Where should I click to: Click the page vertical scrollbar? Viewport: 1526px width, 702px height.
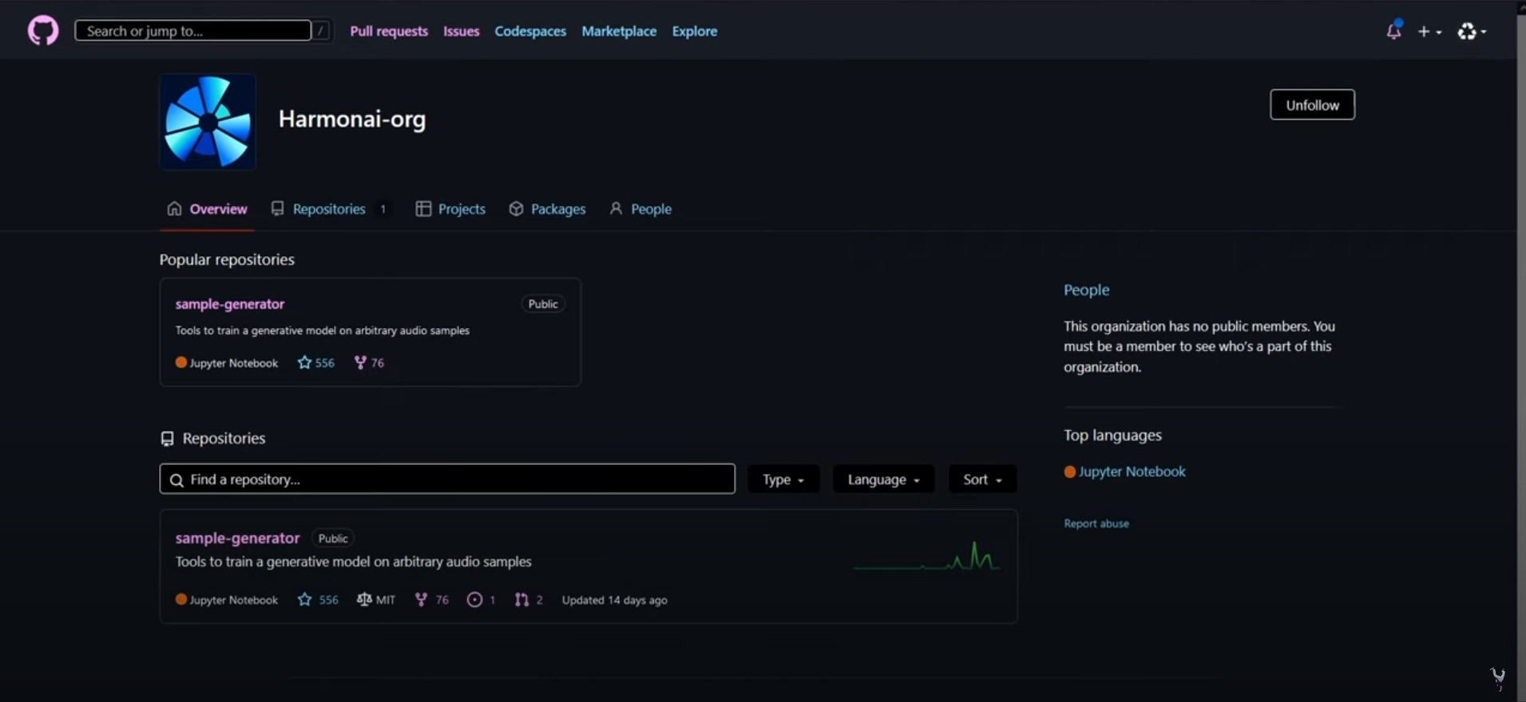tap(1521, 351)
